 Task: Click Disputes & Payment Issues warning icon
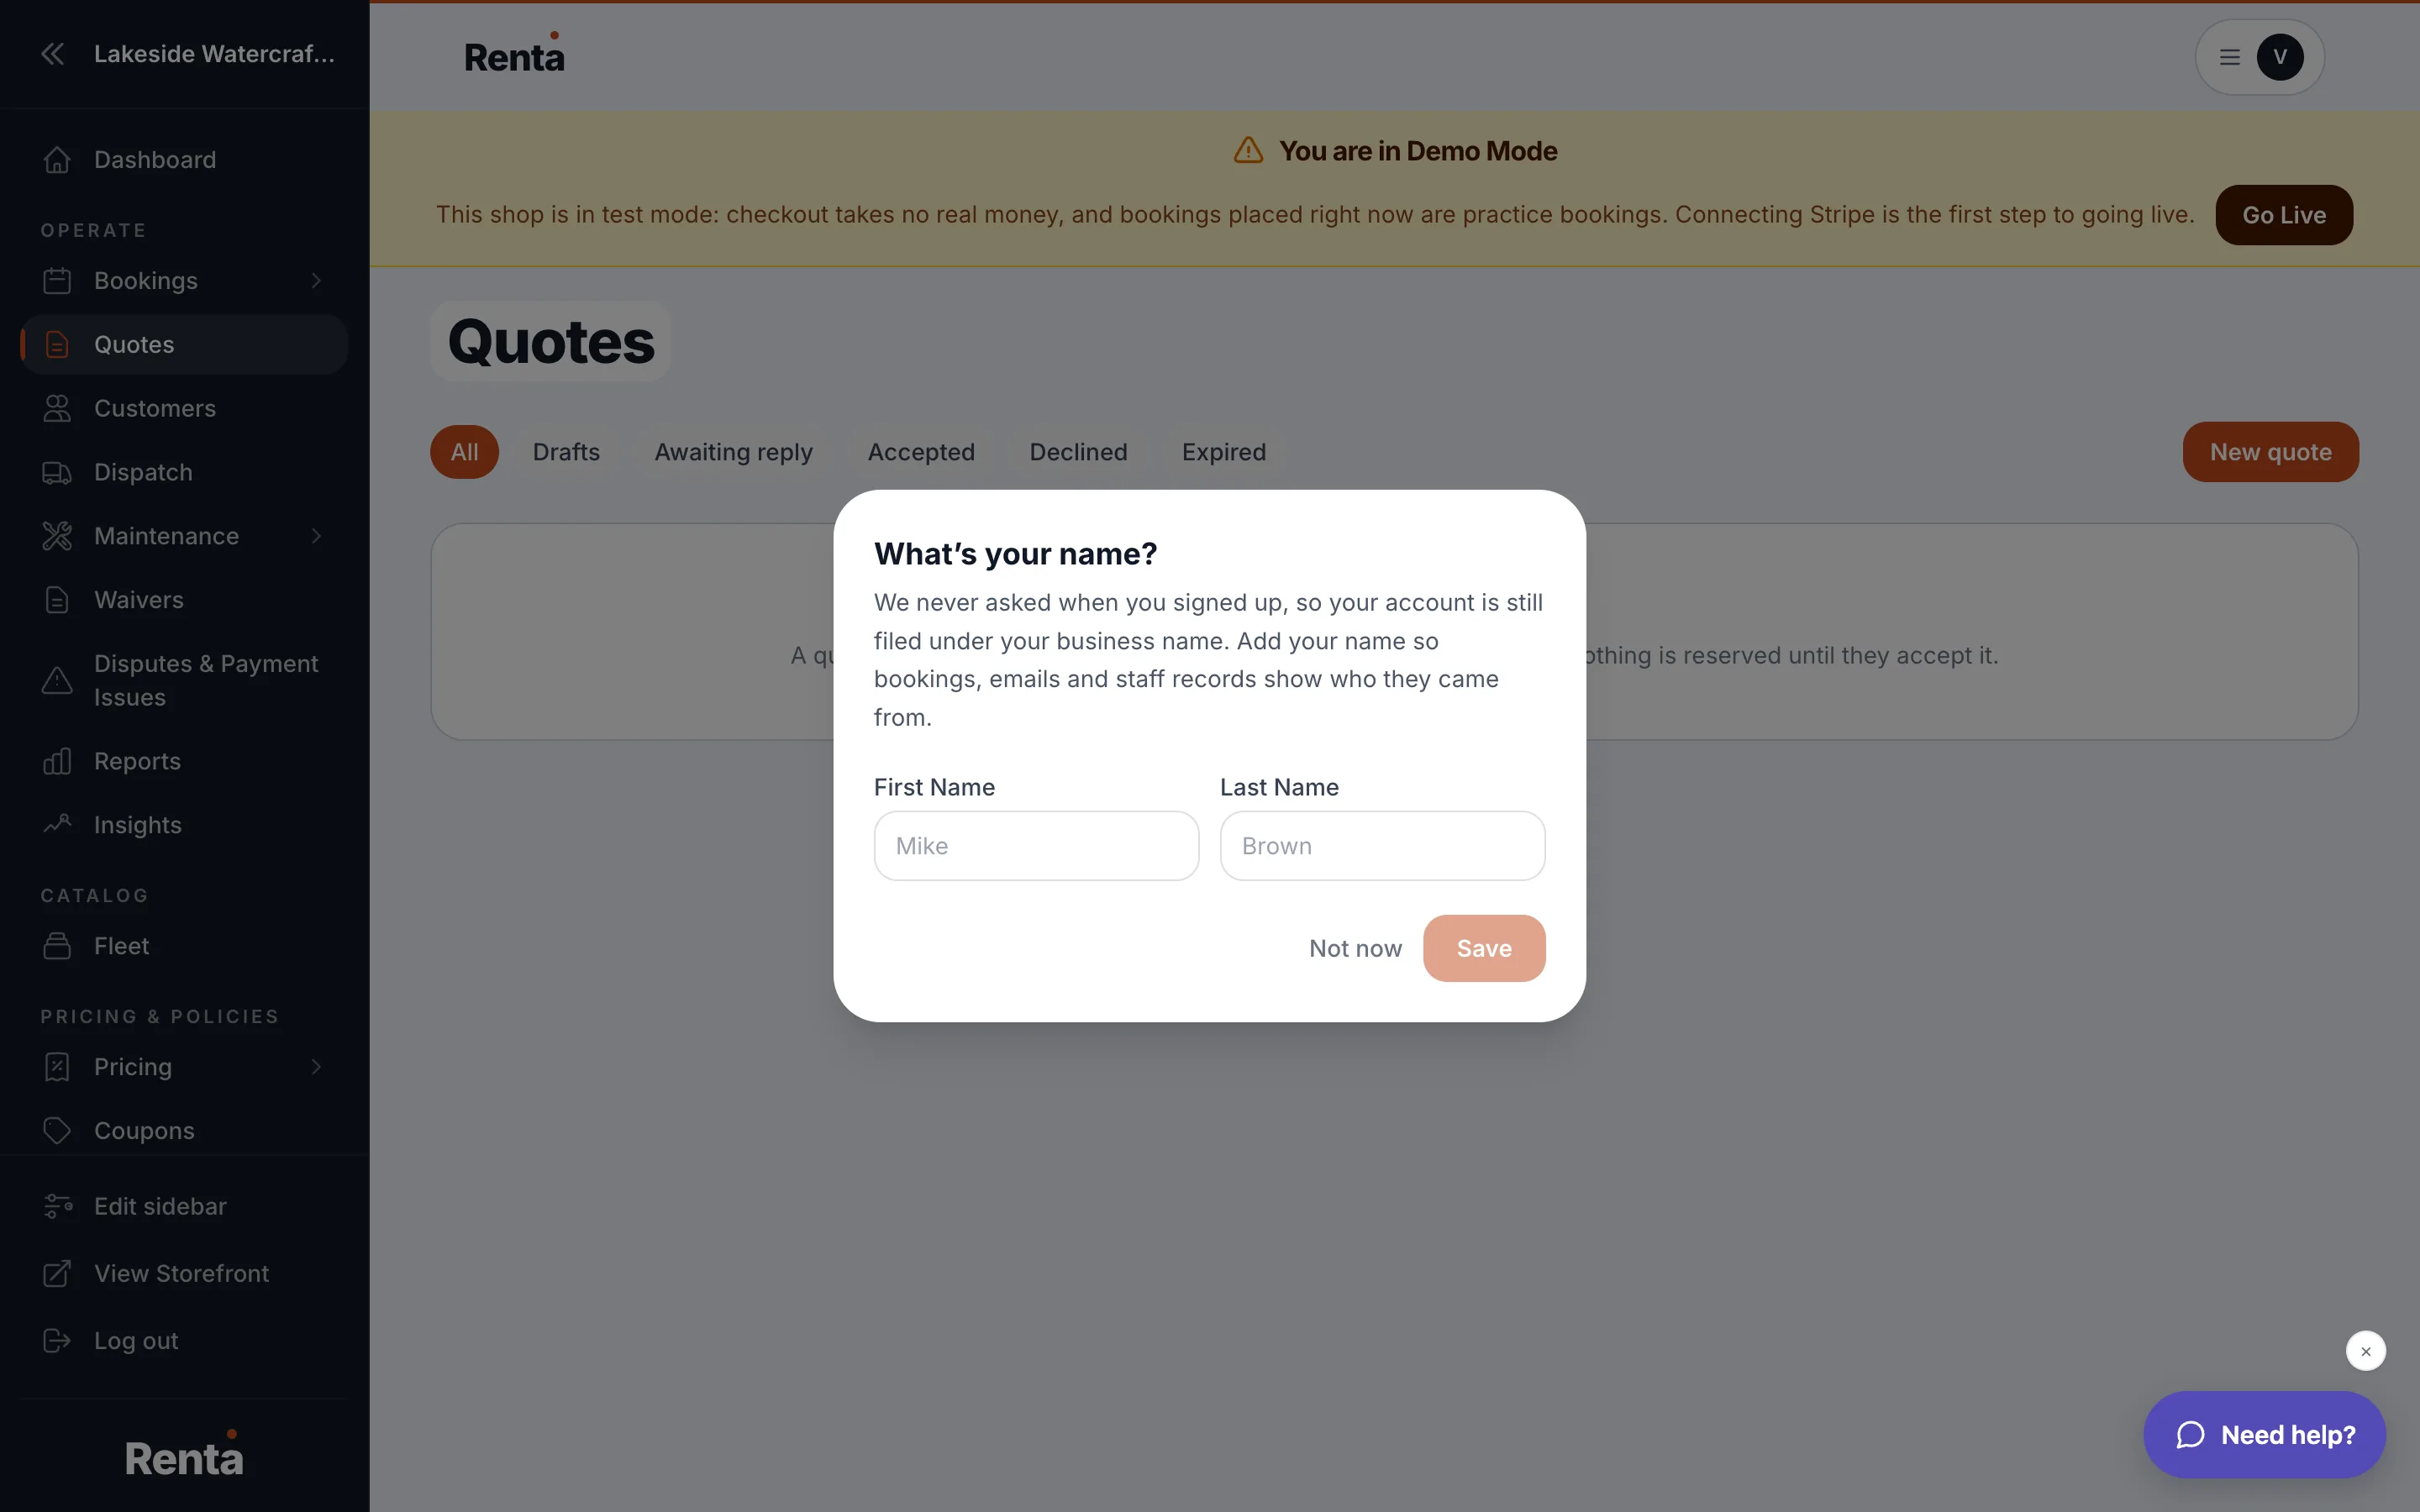[57, 681]
